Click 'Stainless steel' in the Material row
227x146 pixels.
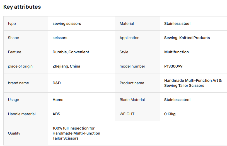coord(177,23)
